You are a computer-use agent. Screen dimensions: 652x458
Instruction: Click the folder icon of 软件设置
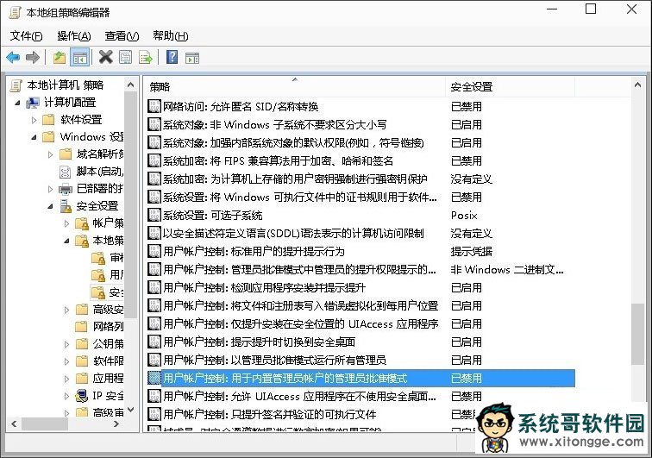[x=48, y=120]
